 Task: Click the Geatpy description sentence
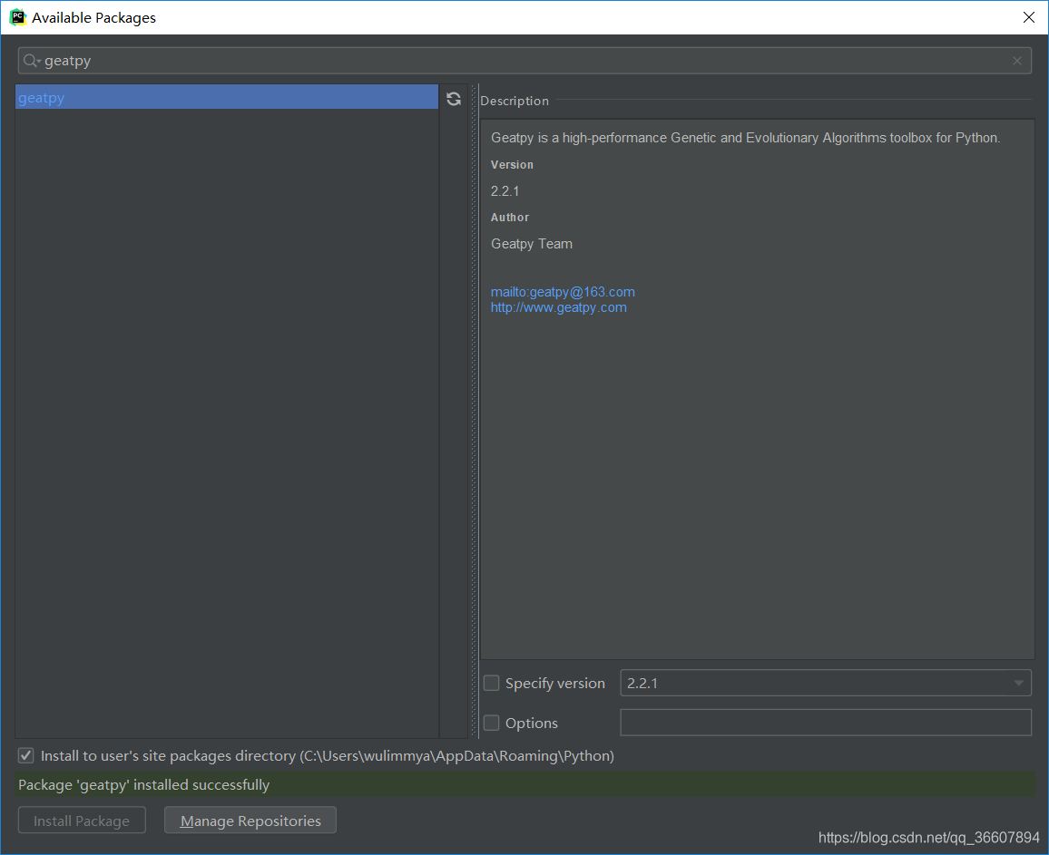point(745,138)
